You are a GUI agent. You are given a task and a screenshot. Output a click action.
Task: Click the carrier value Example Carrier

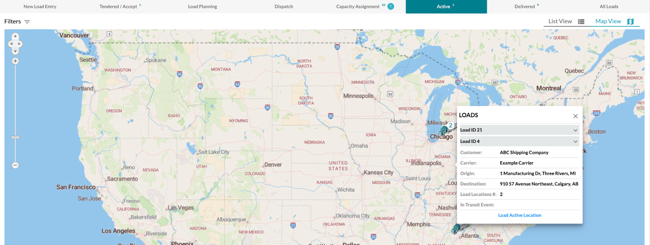point(516,163)
